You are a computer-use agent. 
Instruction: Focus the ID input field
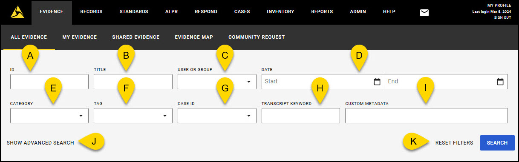49,82
